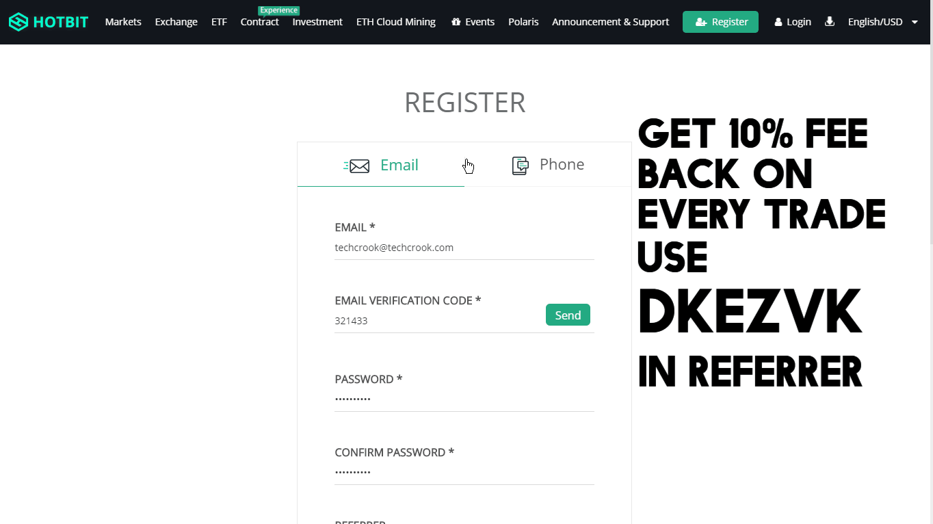Switch to the Phone registration tab
This screenshot has width=933, height=524.
(x=548, y=165)
